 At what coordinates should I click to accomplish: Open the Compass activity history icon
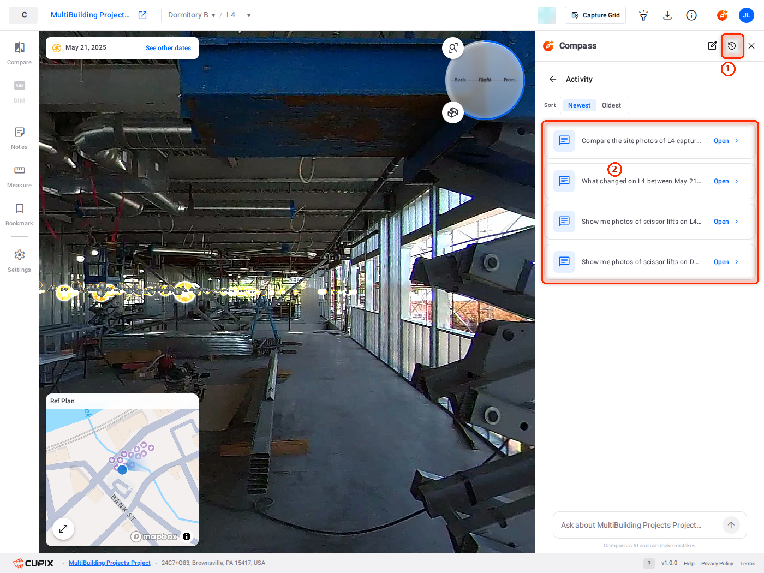pyautogui.click(x=732, y=46)
